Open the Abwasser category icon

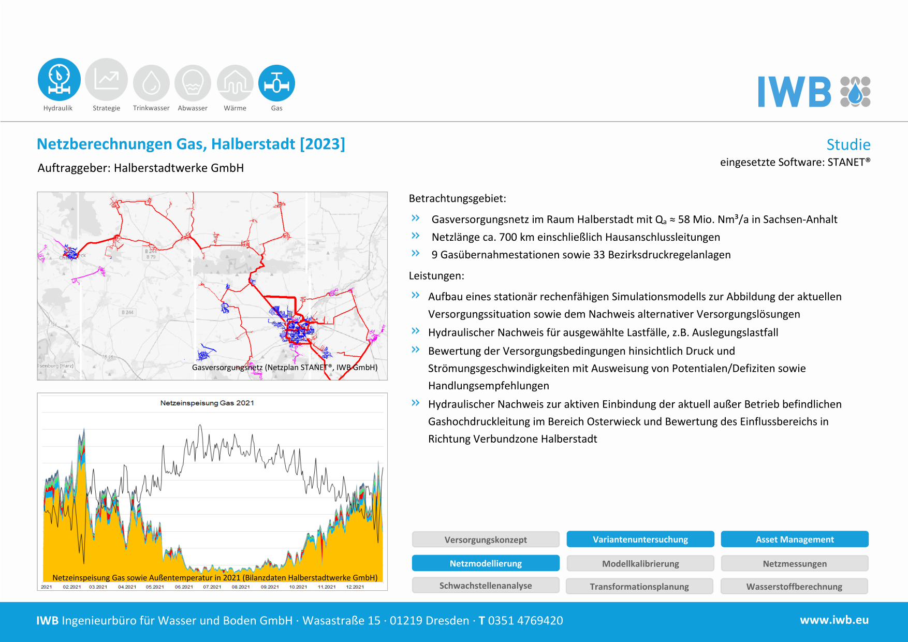tap(193, 83)
